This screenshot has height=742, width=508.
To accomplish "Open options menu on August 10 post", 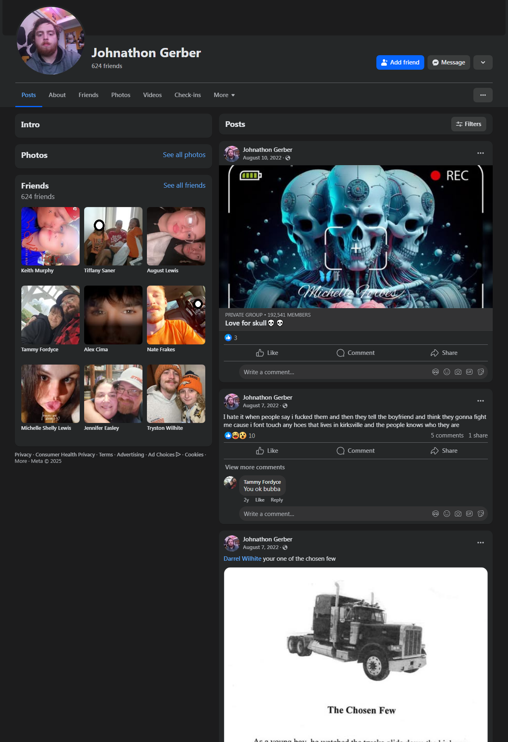I will pyautogui.click(x=481, y=153).
